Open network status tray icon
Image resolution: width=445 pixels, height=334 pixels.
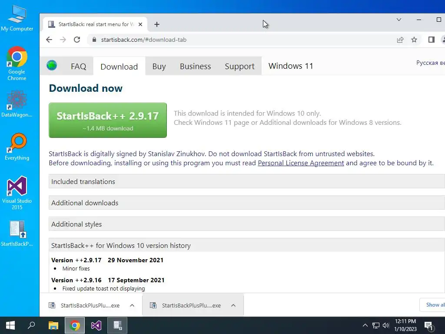click(376, 325)
